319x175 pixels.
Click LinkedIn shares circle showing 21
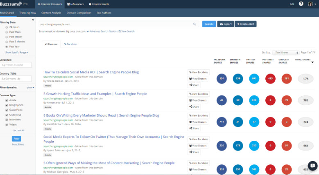238,121
